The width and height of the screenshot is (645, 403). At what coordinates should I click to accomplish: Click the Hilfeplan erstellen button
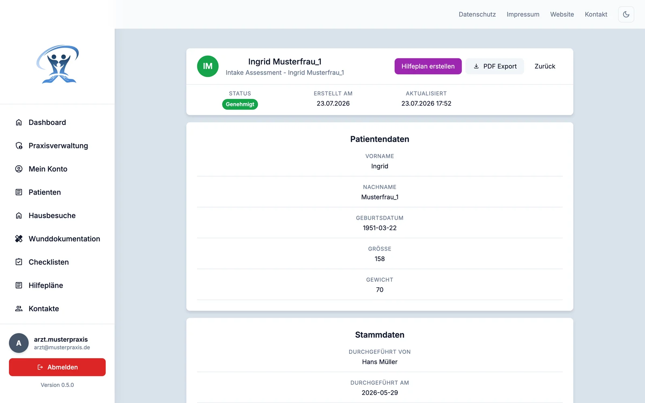pos(428,66)
